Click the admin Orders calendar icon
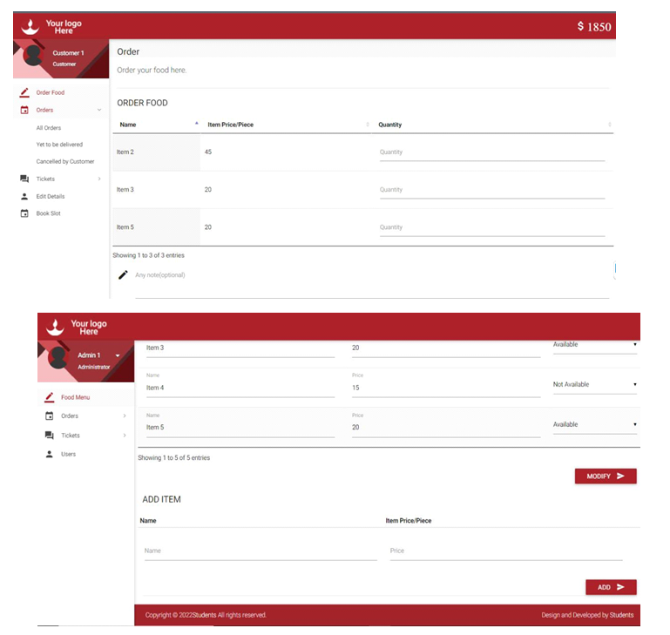Screen dimensions: 670x635 pyautogui.click(x=49, y=415)
